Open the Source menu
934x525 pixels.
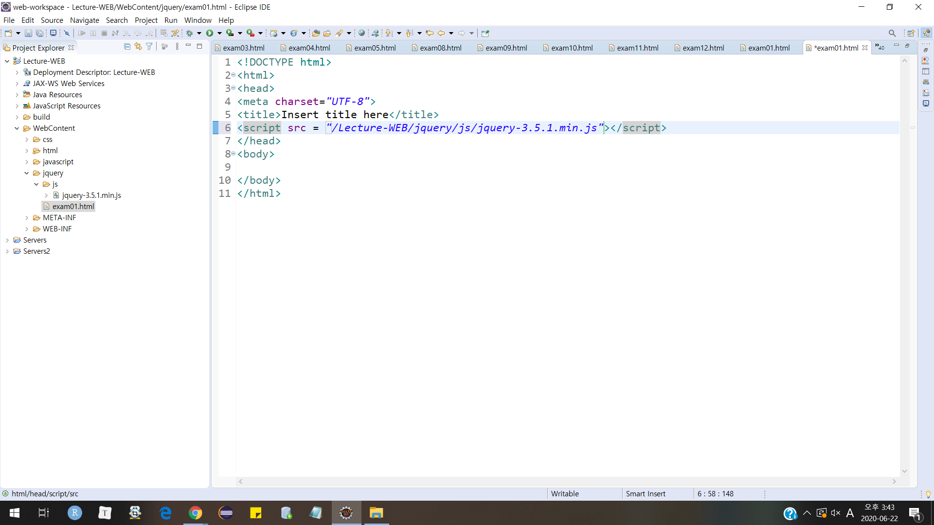[x=52, y=20]
